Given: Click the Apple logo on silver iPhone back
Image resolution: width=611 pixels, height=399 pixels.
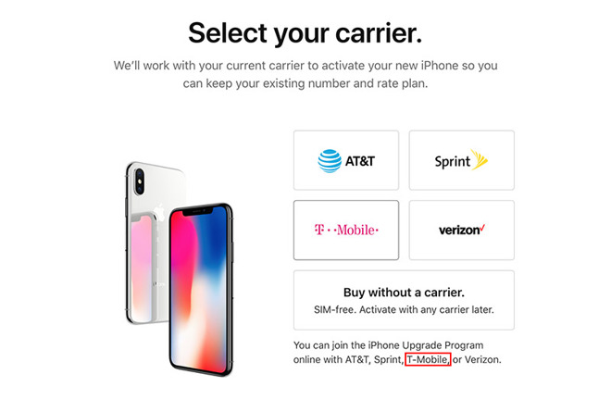Looking at the screenshot, I should point(159,212).
